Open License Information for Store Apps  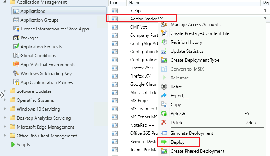point(55,29)
